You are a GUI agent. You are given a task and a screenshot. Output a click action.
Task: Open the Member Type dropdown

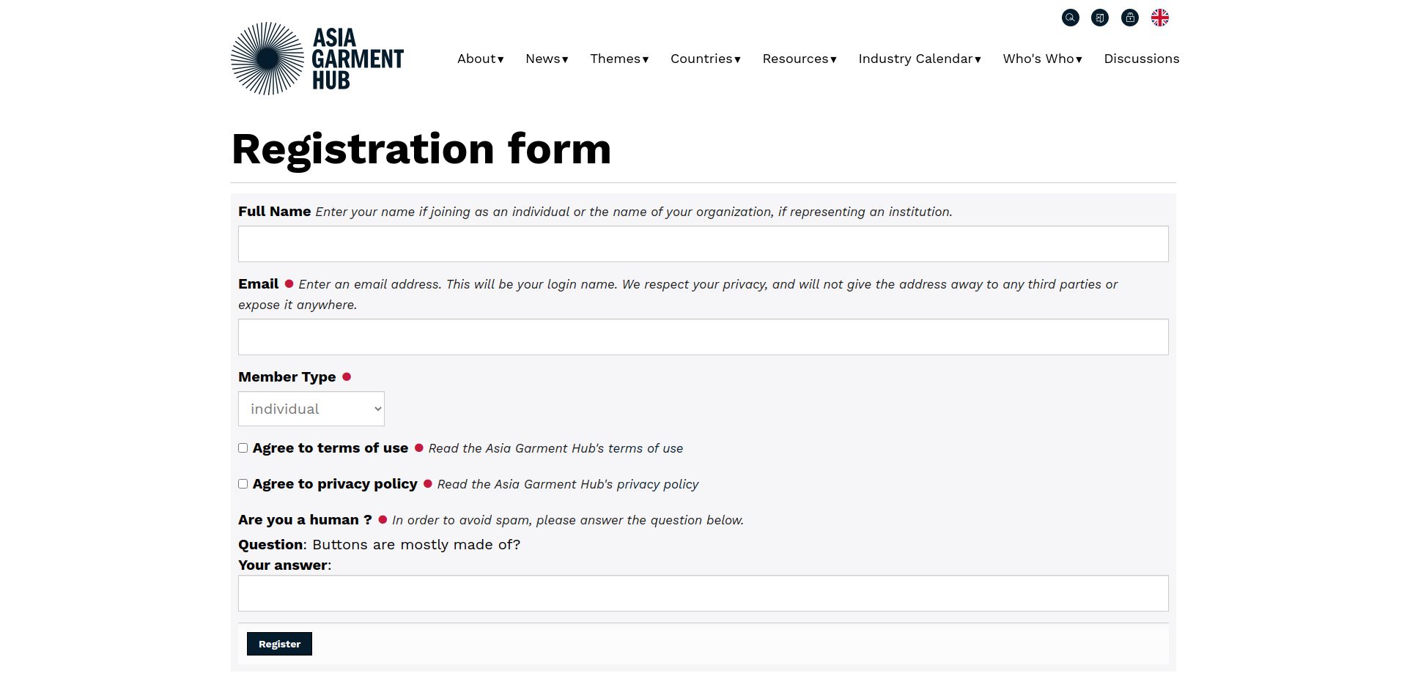point(311,408)
